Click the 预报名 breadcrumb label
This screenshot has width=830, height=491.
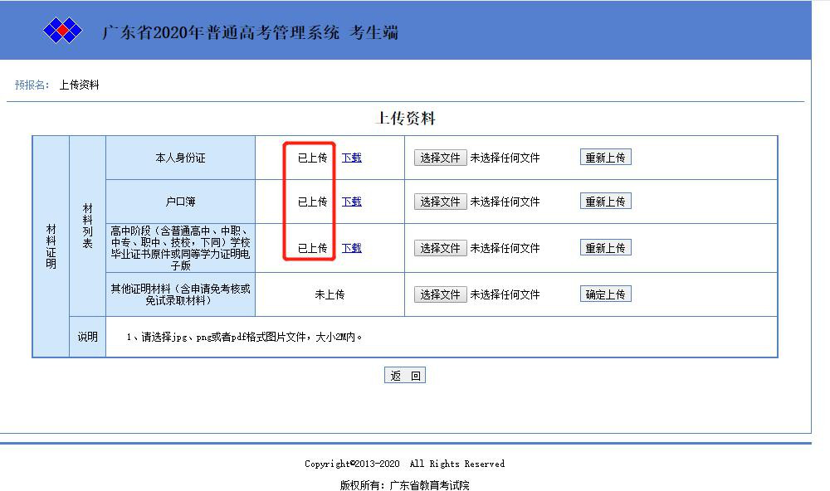click(x=32, y=85)
